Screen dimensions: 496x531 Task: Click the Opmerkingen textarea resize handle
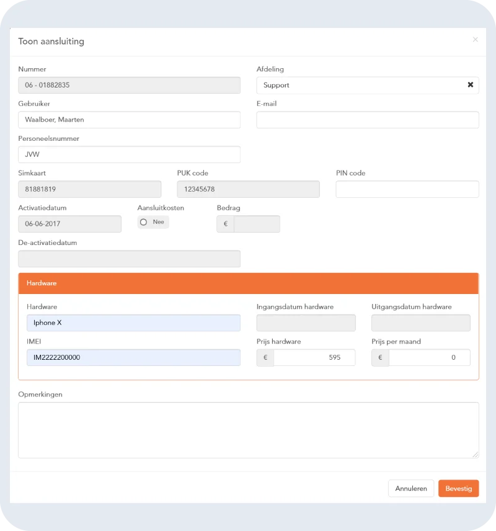(476, 455)
